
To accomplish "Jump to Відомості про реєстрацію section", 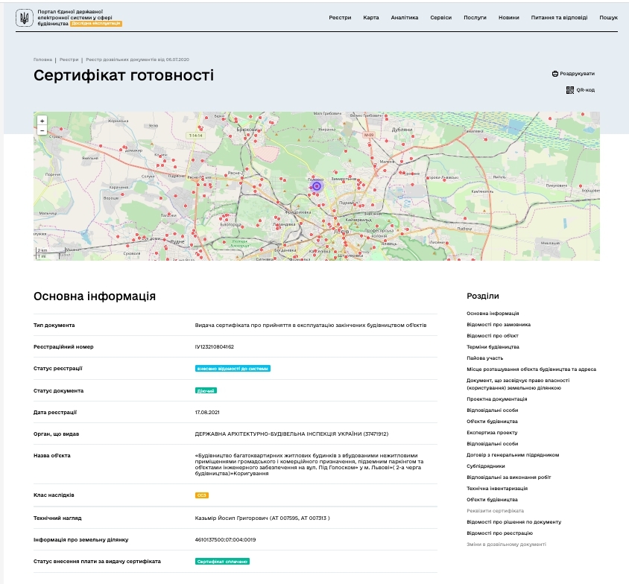I will click(x=499, y=533).
